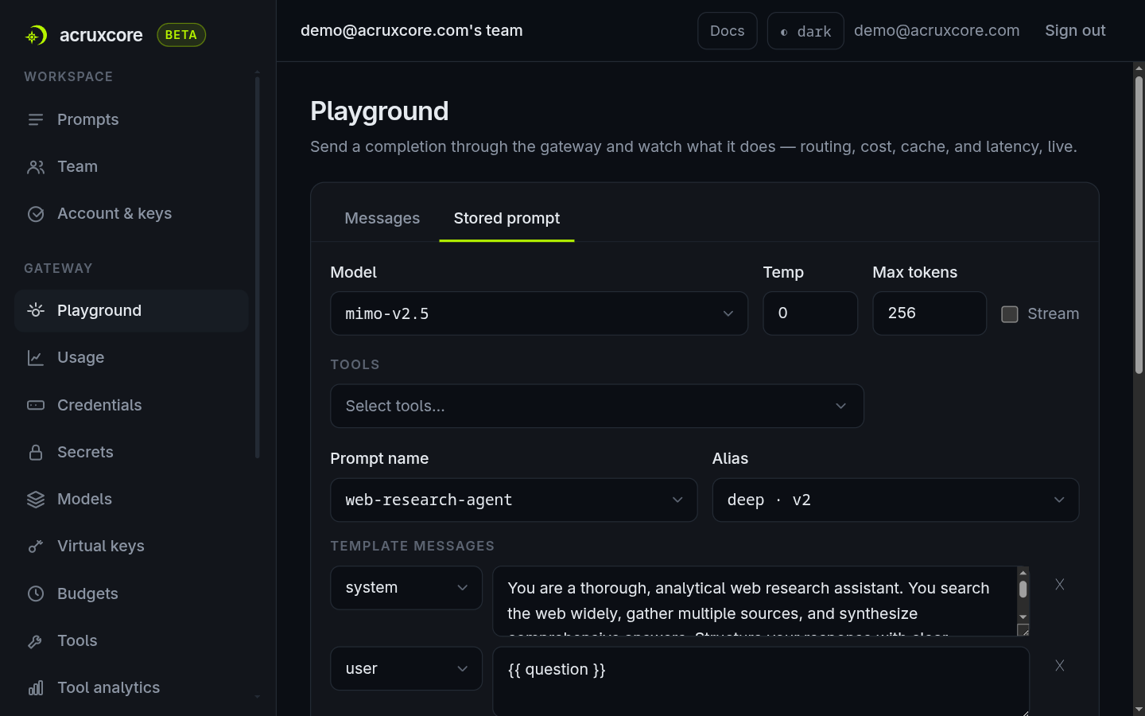Click the team name header text
1145x716 pixels.
click(x=412, y=30)
